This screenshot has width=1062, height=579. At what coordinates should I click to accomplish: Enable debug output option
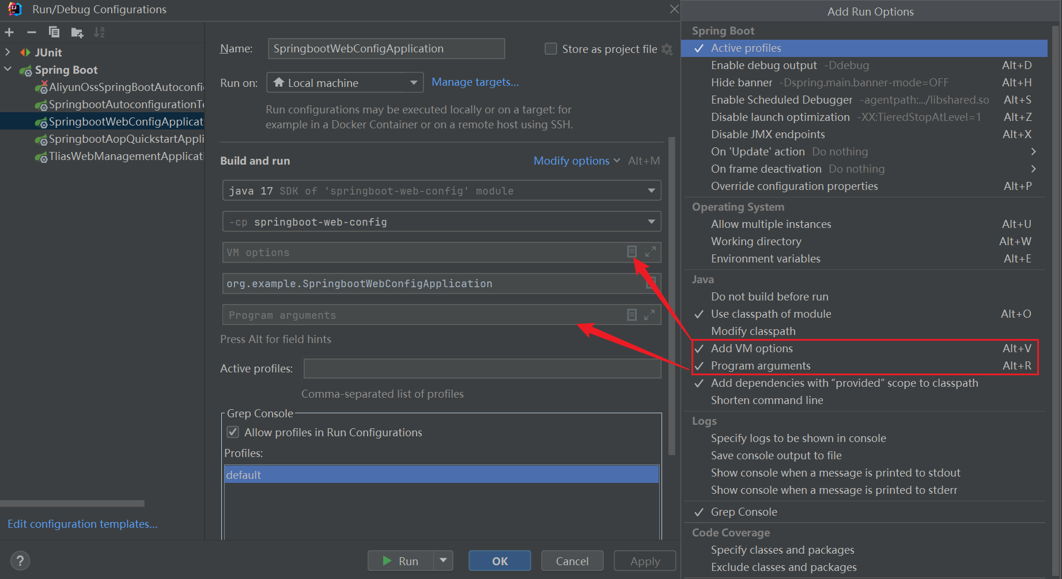point(864,65)
